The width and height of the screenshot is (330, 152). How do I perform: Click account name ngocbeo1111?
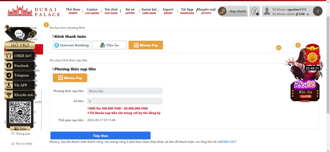(296, 9)
